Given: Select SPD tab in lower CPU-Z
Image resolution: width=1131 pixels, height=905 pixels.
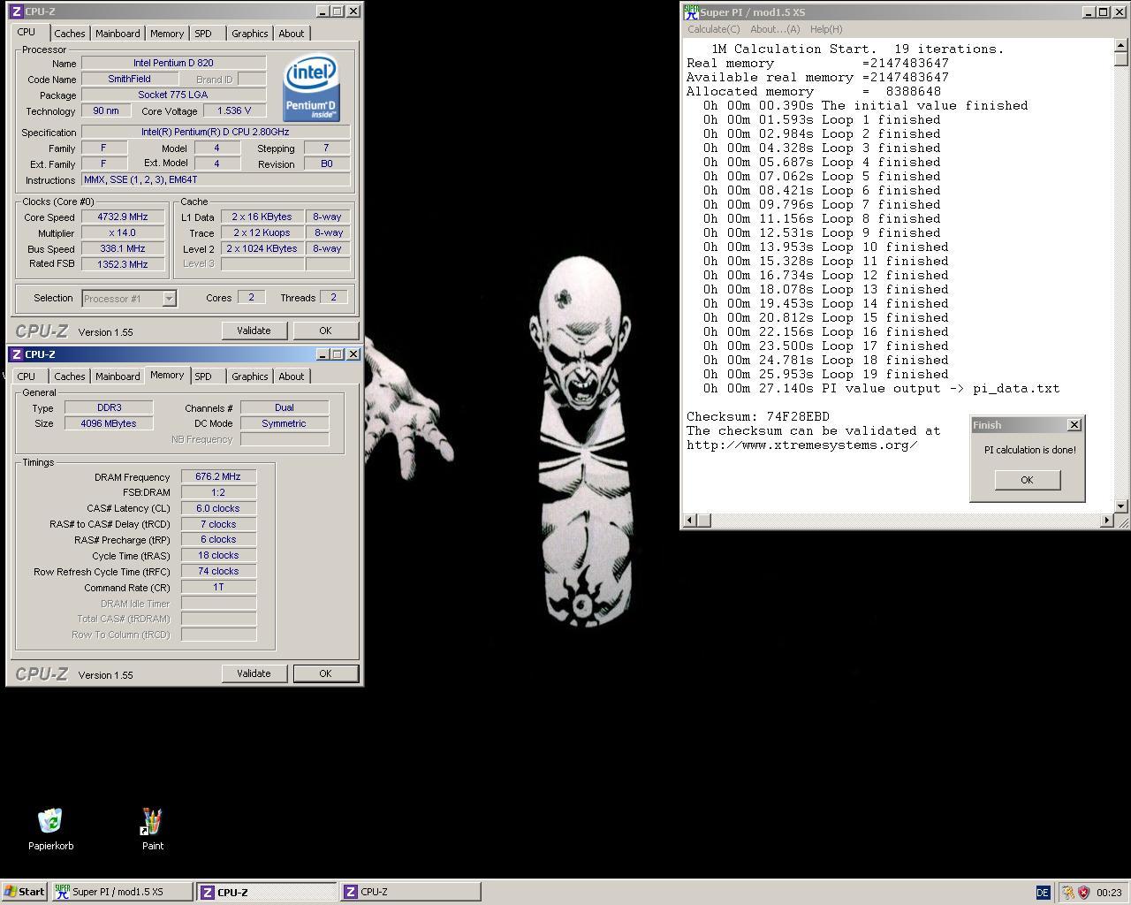Looking at the screenshot, I should point(203,376).
